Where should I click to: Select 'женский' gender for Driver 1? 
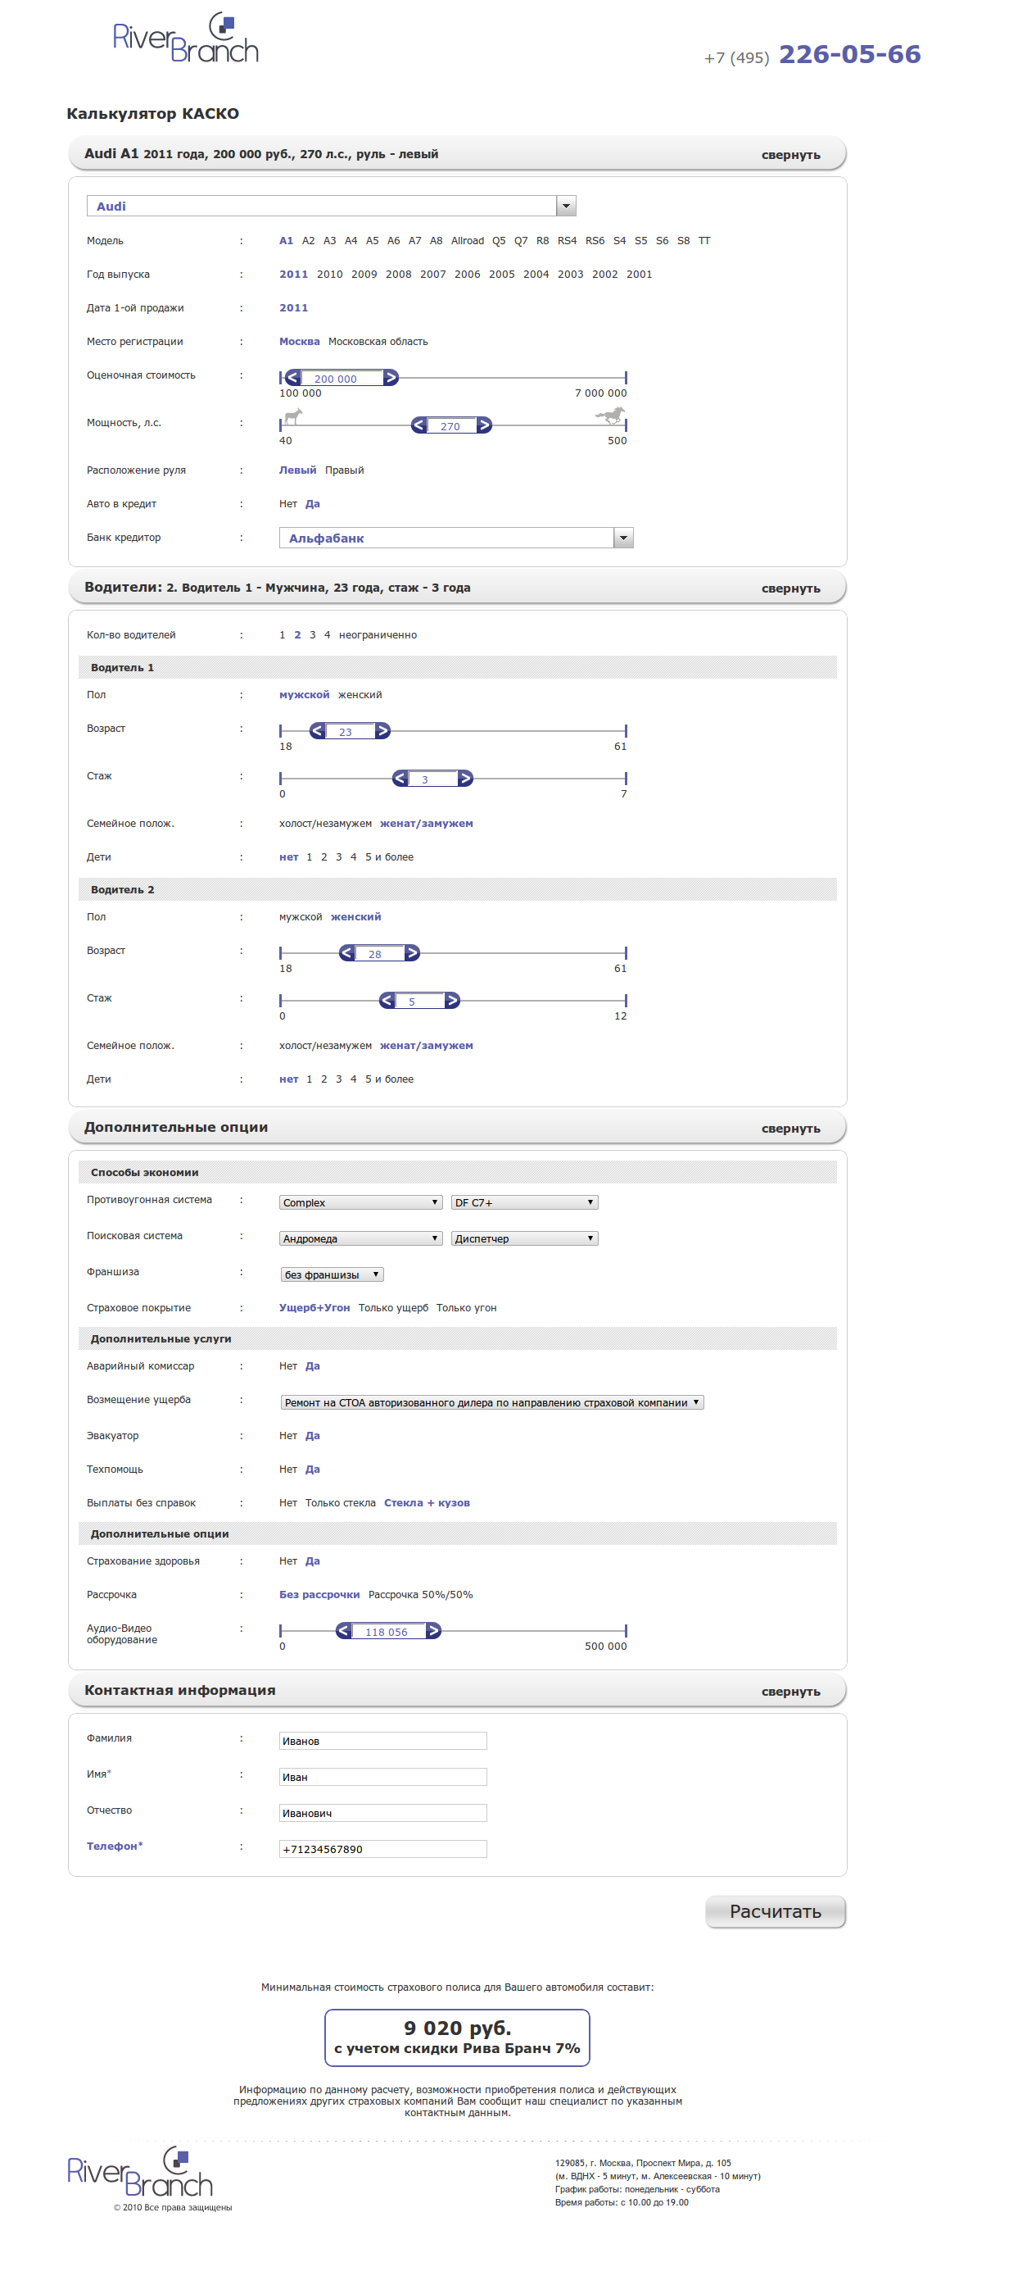(x=360, y=694)
